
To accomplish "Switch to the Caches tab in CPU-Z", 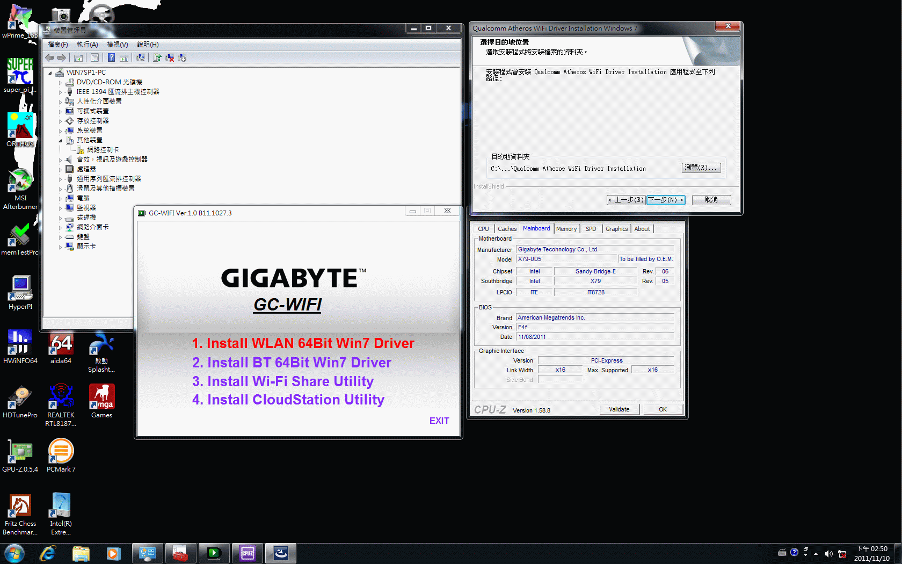I will tap(507, 229).
